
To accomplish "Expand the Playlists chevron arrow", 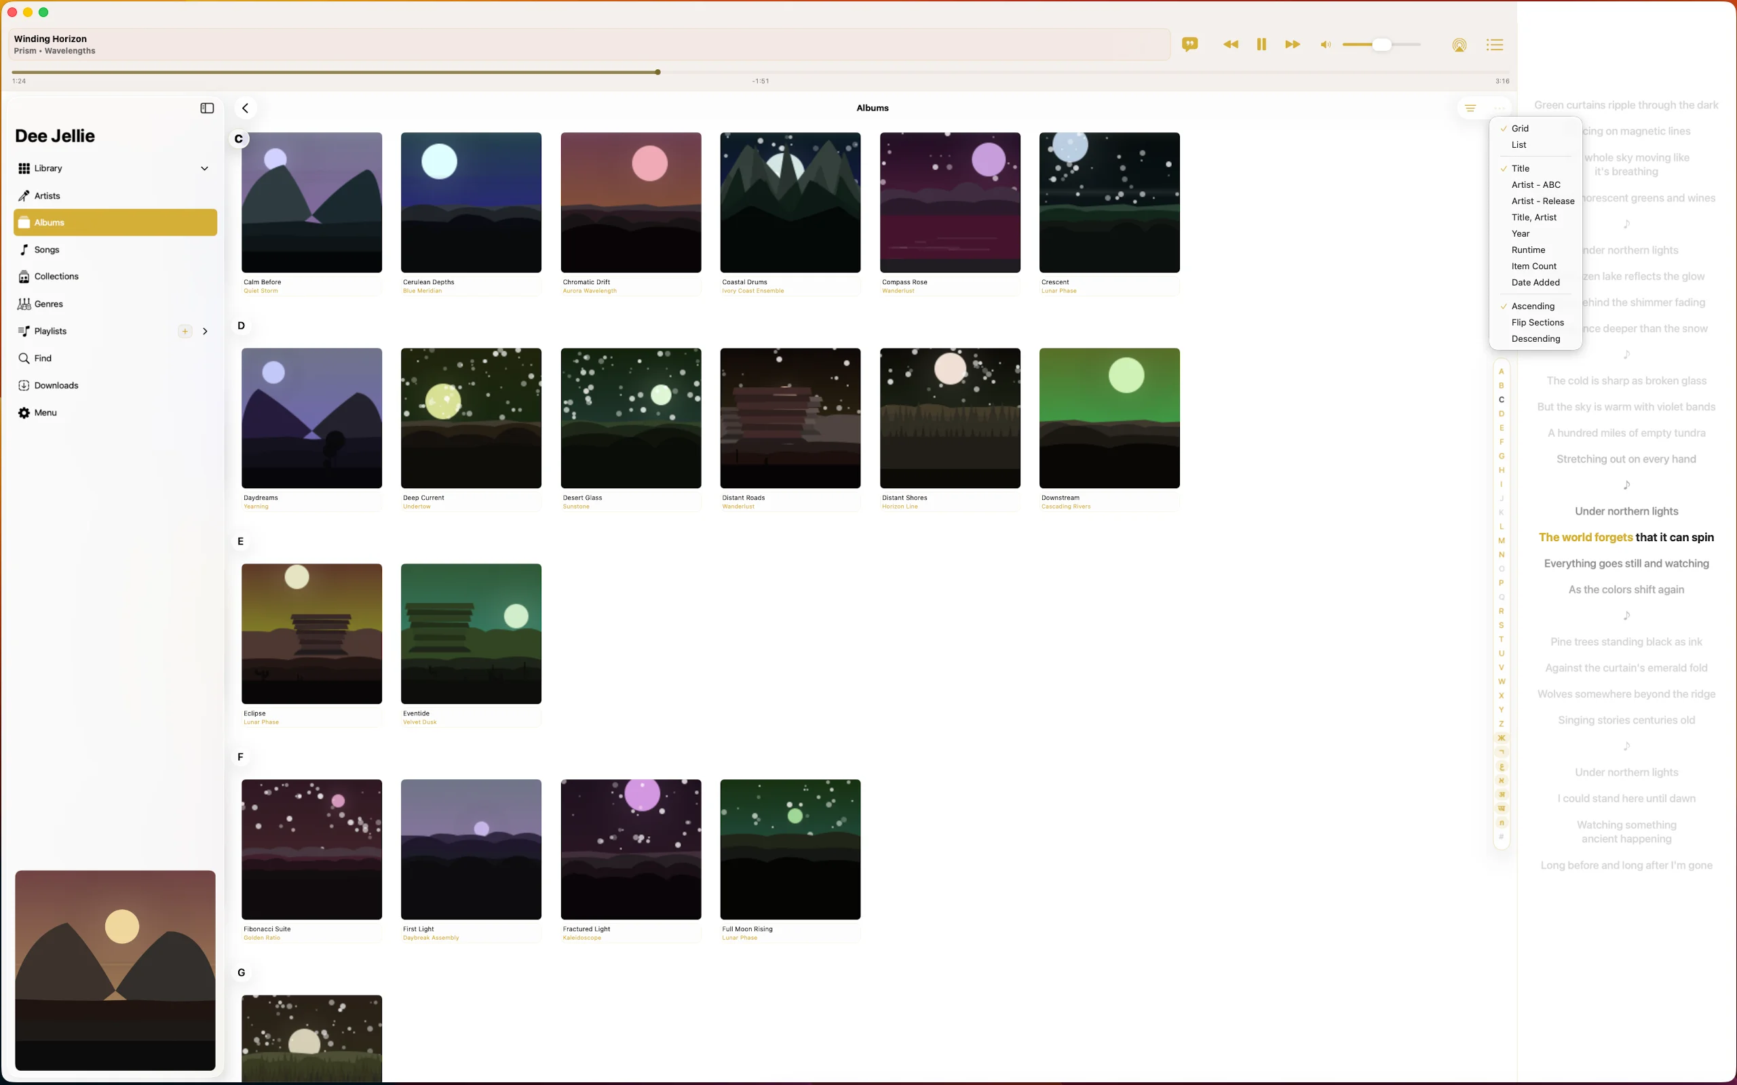I will click(206, 332).
